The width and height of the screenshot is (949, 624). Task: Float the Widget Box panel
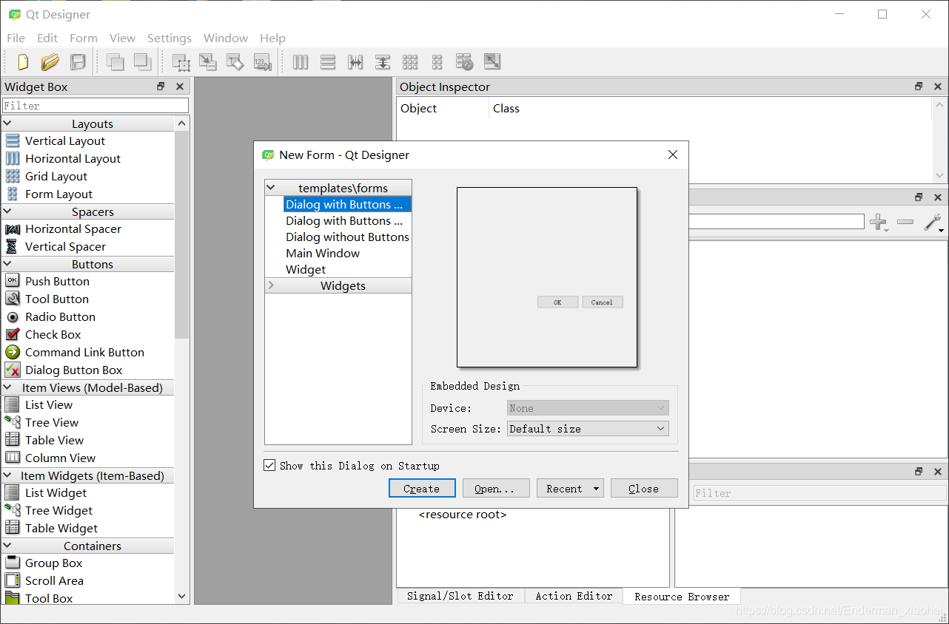click(x=161, y=87)
